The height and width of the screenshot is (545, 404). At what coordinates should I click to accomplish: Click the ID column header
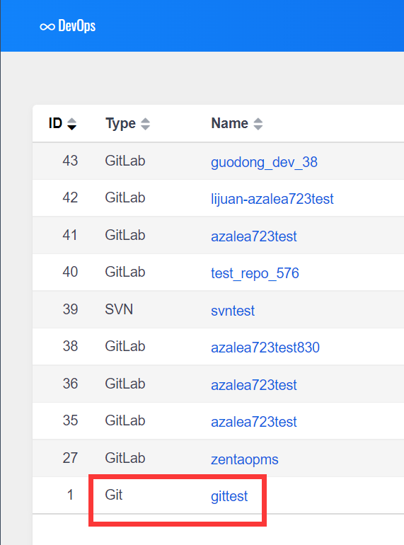[x=55, y=123]
